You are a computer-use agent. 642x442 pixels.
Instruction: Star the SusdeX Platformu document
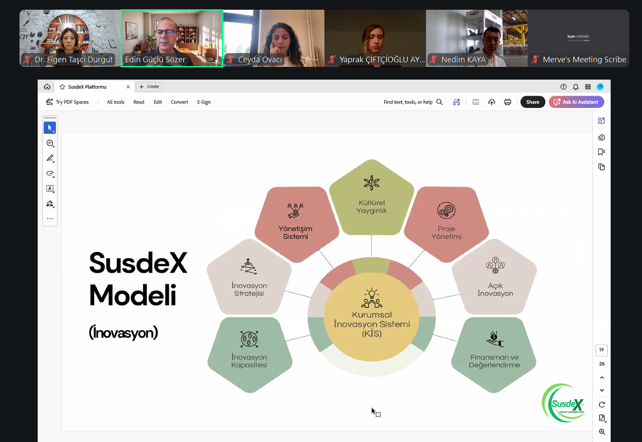[62, 87]
